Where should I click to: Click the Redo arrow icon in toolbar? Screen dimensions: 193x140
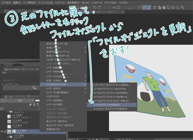point(99,7)
